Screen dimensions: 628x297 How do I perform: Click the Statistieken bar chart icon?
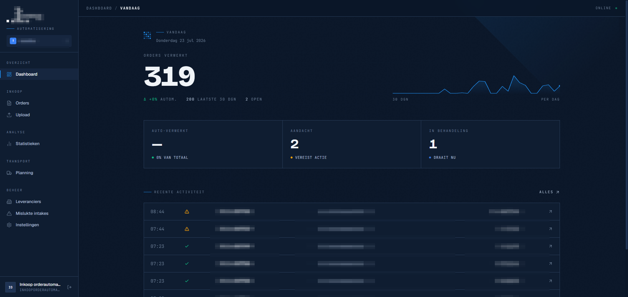pos(9,144)
